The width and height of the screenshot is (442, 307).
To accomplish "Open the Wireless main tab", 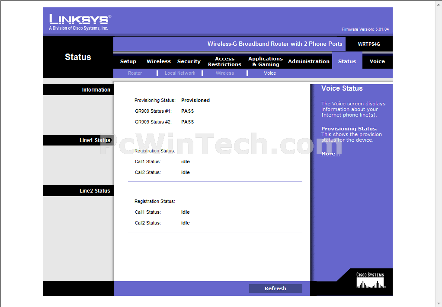I will pyautogui.click(x=159, y=61).
